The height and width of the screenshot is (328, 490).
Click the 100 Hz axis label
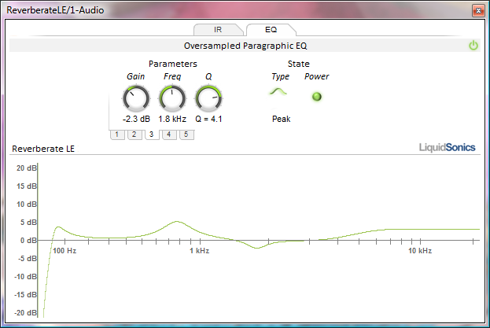tap(64, 251)
